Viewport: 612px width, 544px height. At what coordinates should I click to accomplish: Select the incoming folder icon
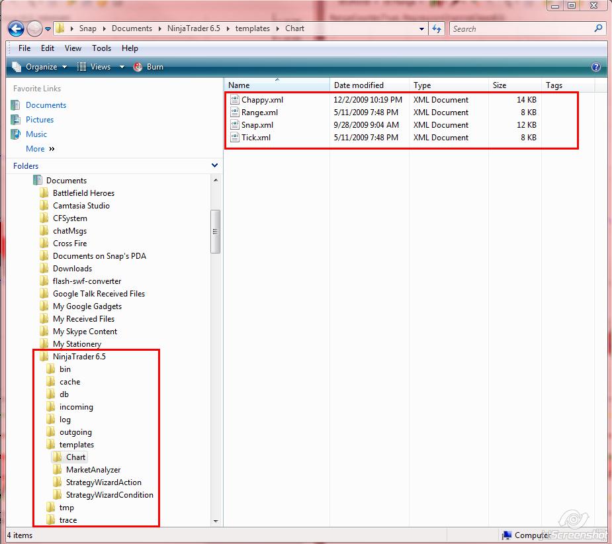click(51, 407)
